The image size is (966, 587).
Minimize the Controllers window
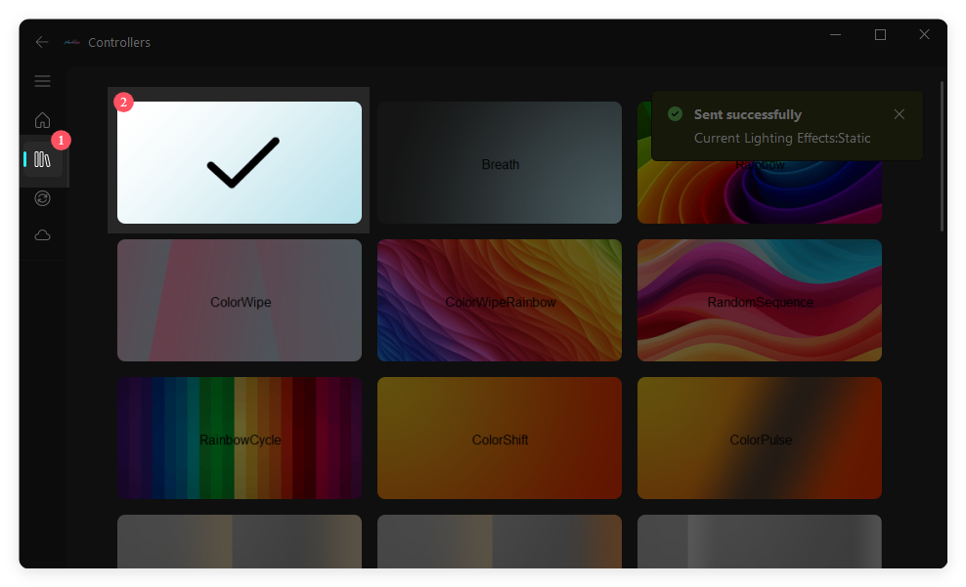point(835,34)
